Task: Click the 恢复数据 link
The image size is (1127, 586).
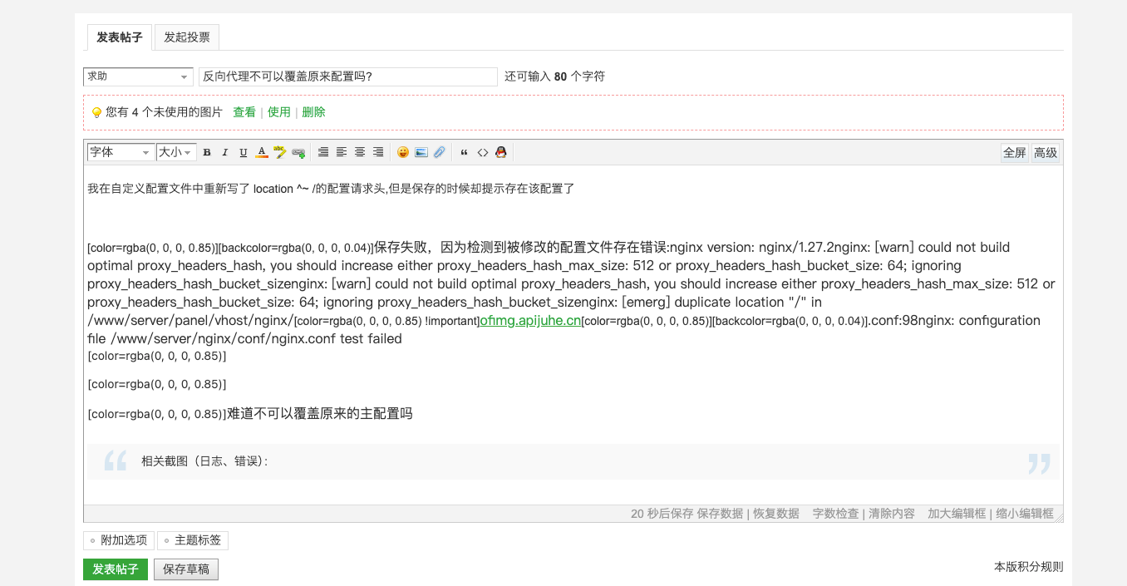Action: (776, 514)
